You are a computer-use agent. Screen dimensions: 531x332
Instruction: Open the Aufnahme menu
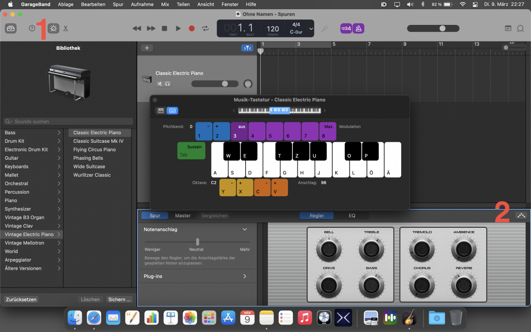(x=142, y=5)
